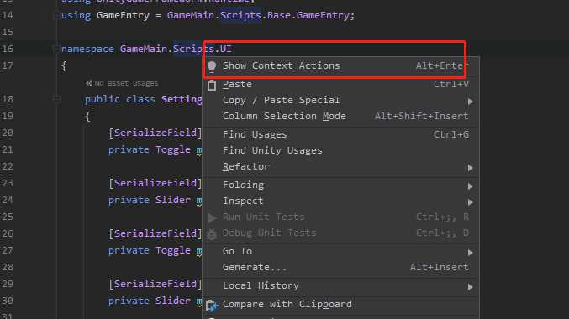Viewport: 569px width, 319px height.
Task: Click the No asset usages hint icon
Action: 89,83
